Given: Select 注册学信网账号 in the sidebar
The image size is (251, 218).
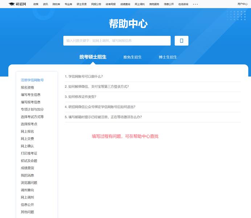Looking at the screenshot, I should click(32, 80).
